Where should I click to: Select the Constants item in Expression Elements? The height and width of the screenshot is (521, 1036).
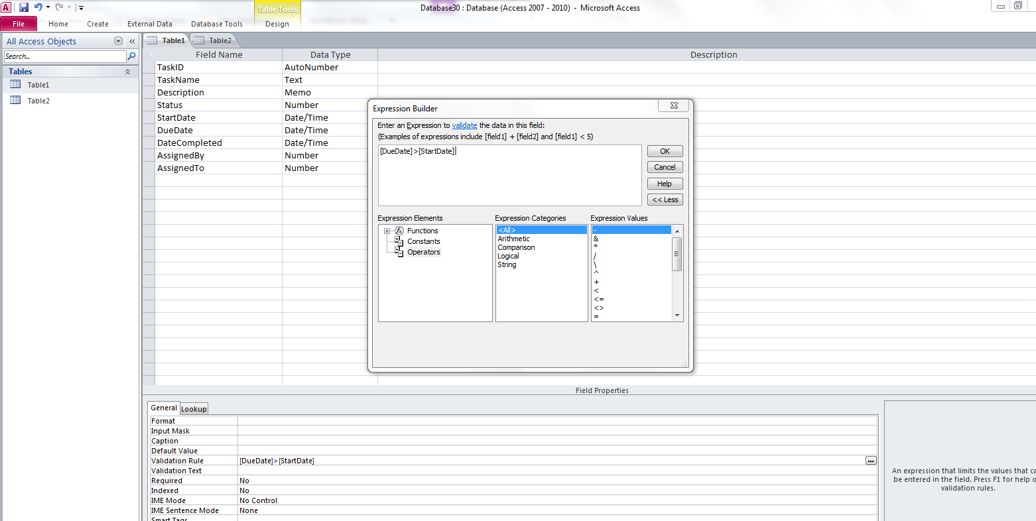point(424,241)
